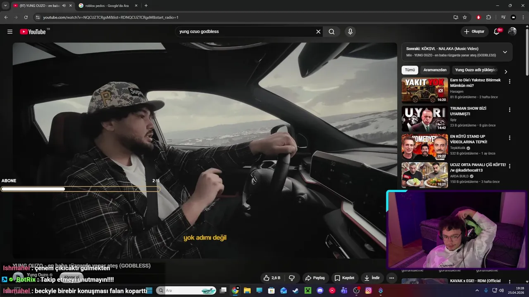This screenshot has height=297, width=529.
Task: Click the Paylaş share button
Action: 315,278
